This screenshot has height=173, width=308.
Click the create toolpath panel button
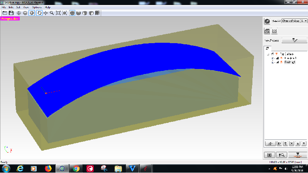[x=269, y=155]
